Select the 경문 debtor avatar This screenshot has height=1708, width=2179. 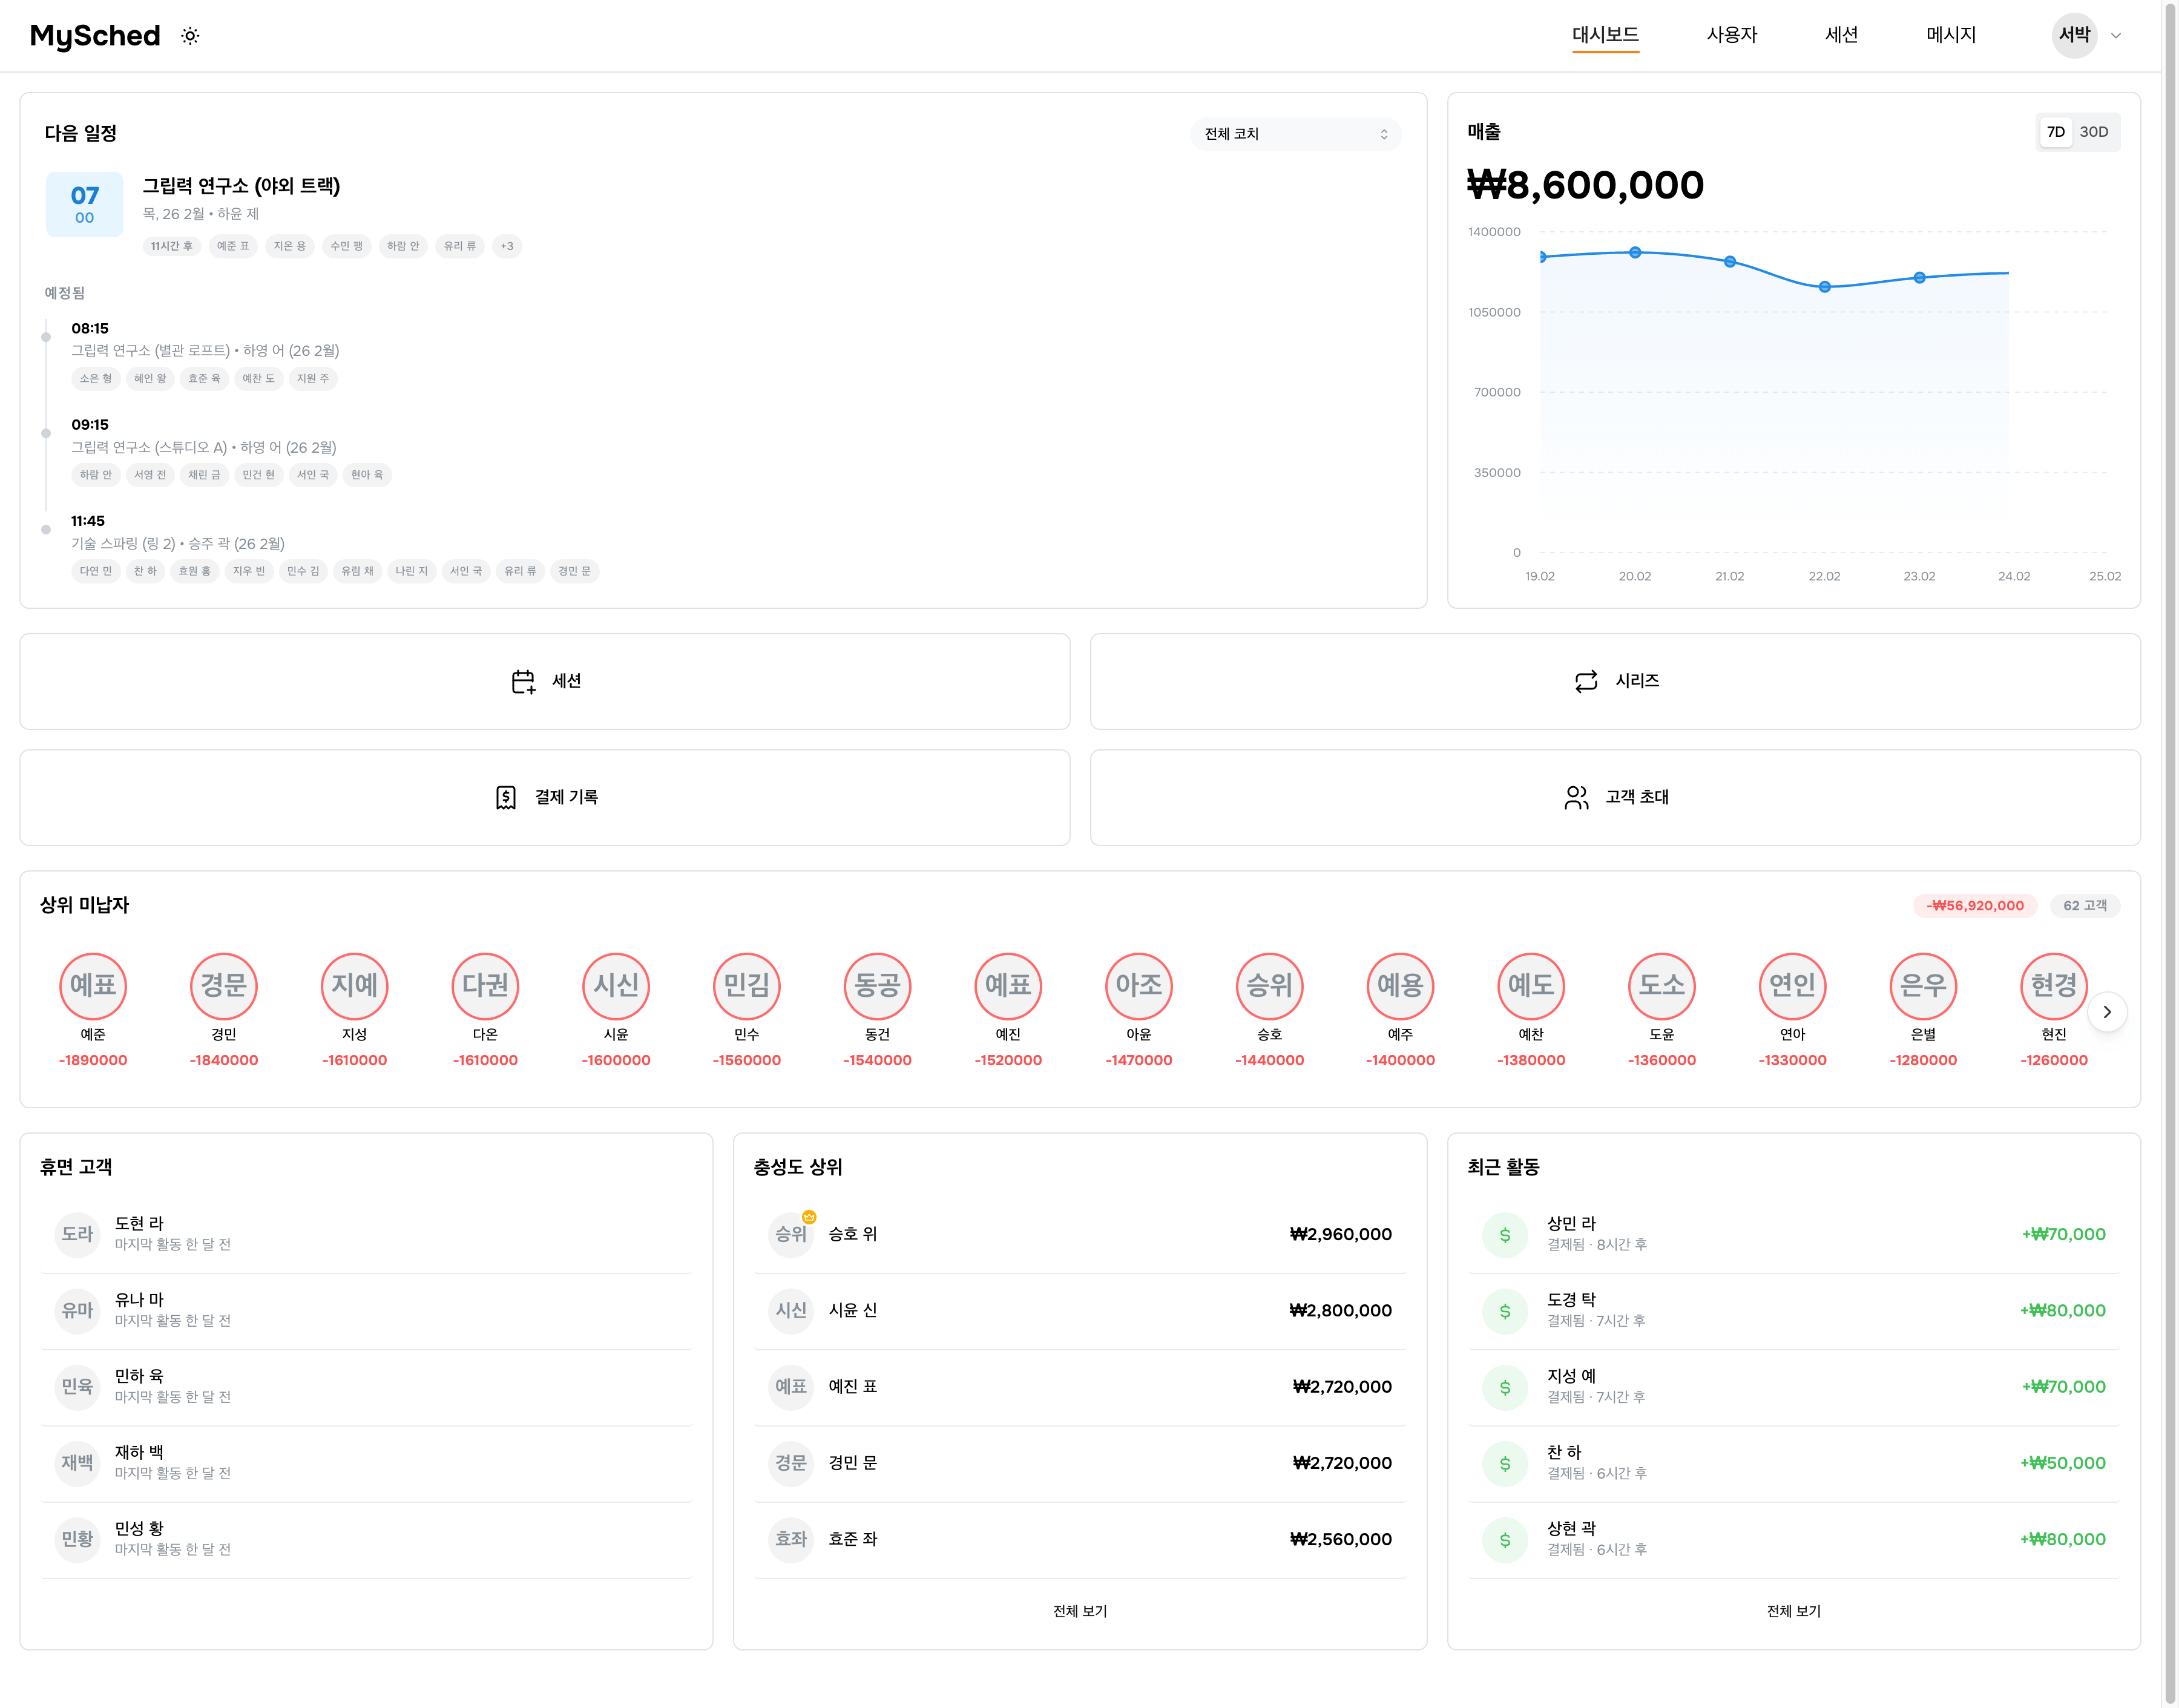pos(223,986)
